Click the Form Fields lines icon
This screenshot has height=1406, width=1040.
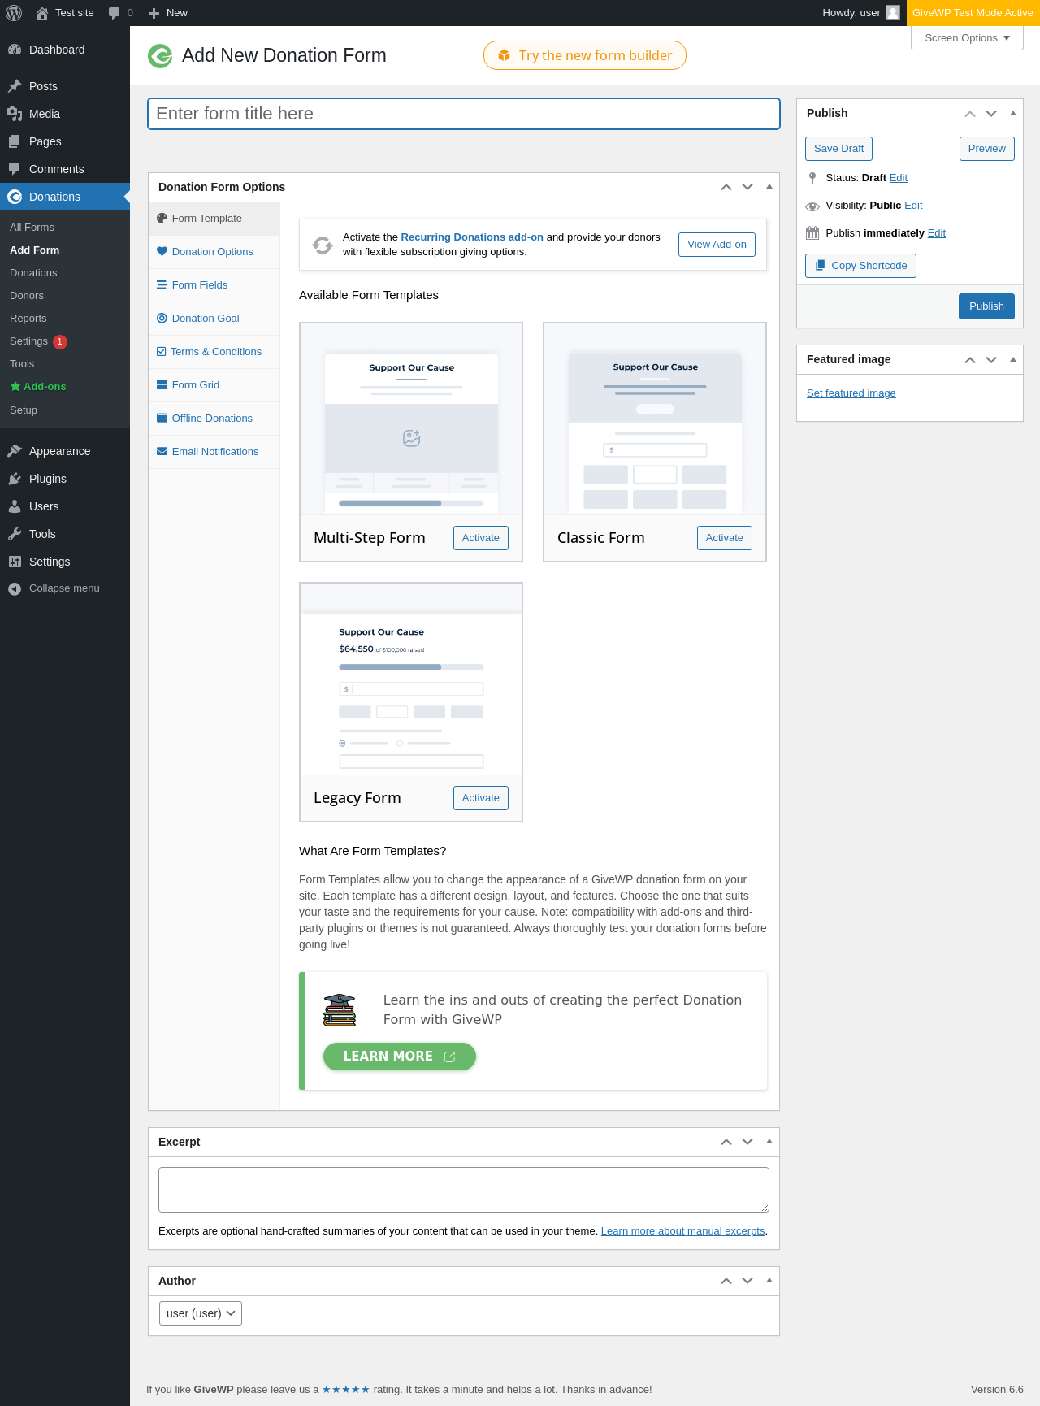coord(162,285)
